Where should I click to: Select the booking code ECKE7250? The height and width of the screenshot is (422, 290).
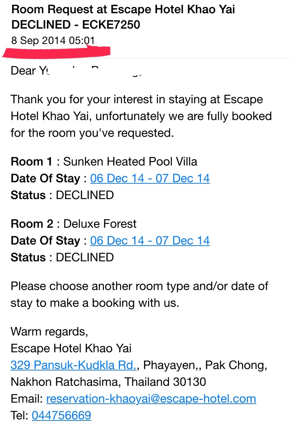click(x=111, y=25)
